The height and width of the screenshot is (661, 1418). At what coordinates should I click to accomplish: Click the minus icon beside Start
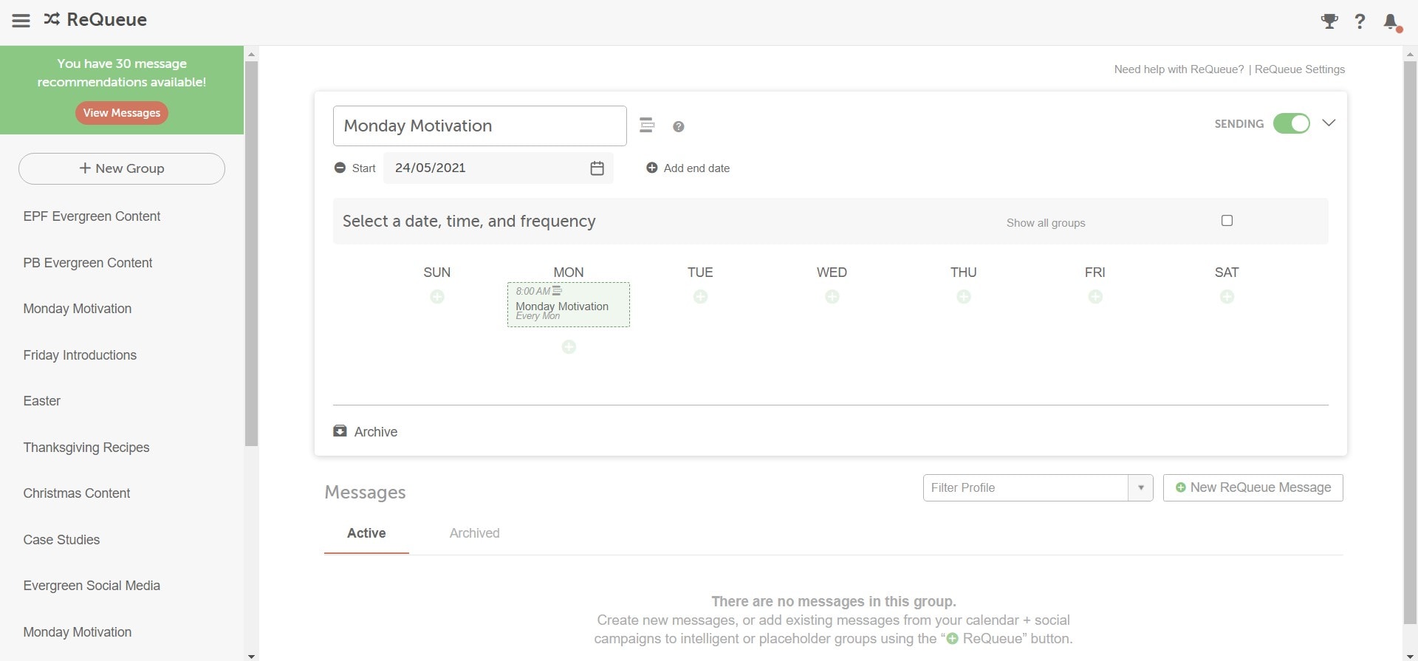coord(340,168)
